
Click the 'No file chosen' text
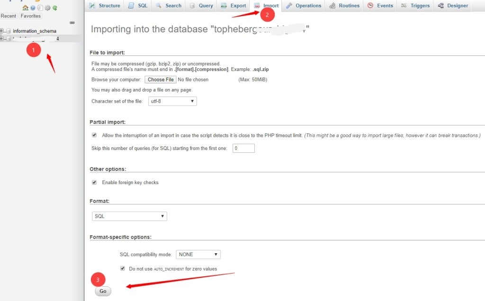pyautogui.click(x=193, y=80)
